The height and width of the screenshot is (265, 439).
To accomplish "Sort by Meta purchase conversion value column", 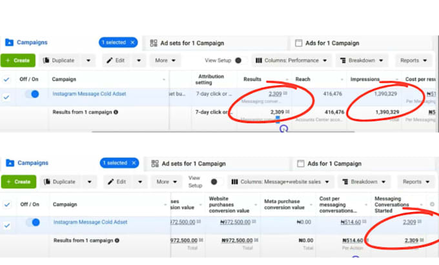I will pos(284,204).
